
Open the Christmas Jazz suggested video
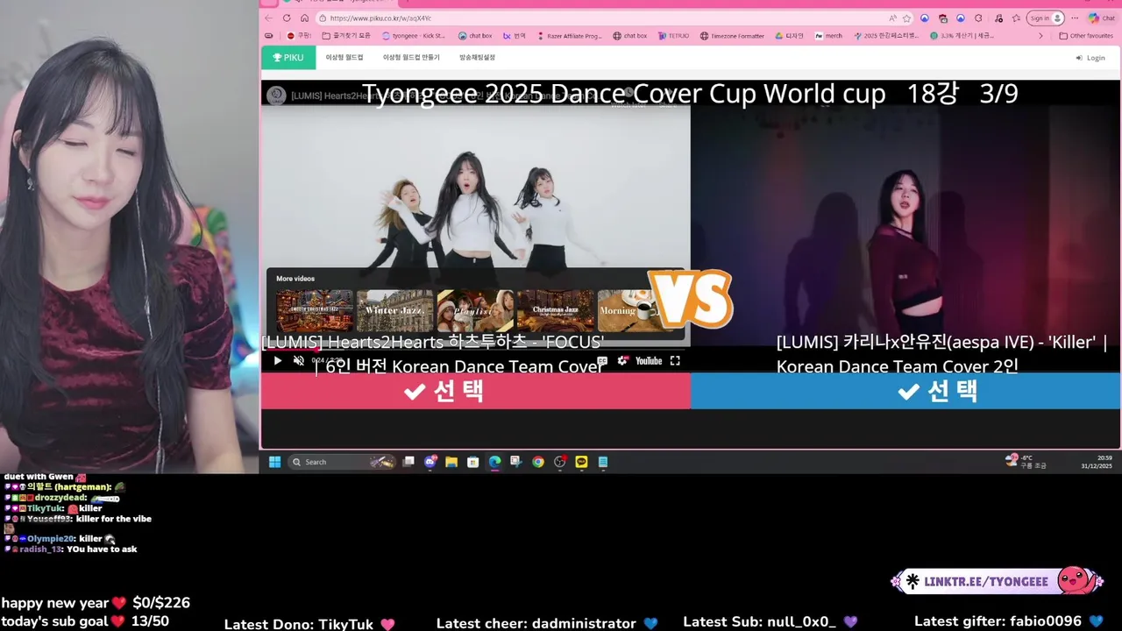pos(556,310)
